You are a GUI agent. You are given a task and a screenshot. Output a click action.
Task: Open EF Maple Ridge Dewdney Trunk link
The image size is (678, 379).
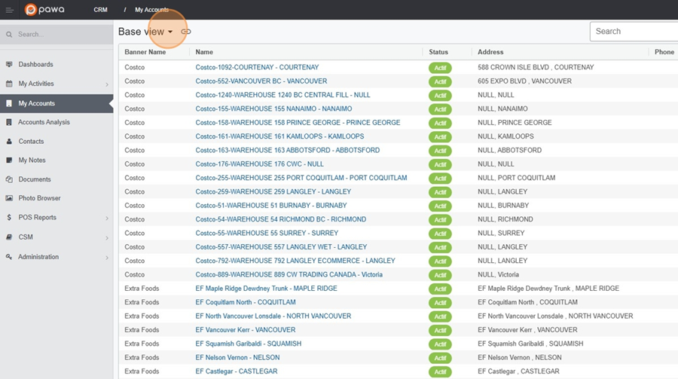267,288
